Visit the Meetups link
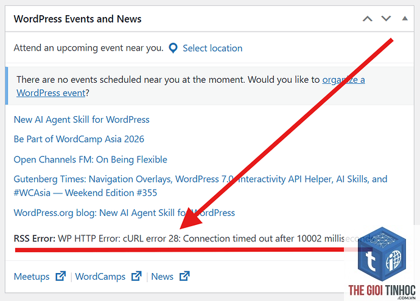Viewport: 420px width, 301px height. pyautogui.click(x=32, y=277)
